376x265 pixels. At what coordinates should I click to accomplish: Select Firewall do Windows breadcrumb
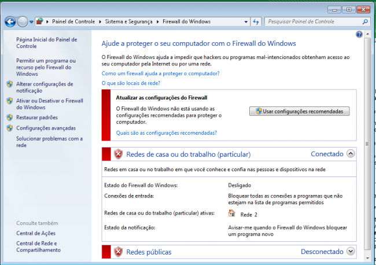[187, 21]
